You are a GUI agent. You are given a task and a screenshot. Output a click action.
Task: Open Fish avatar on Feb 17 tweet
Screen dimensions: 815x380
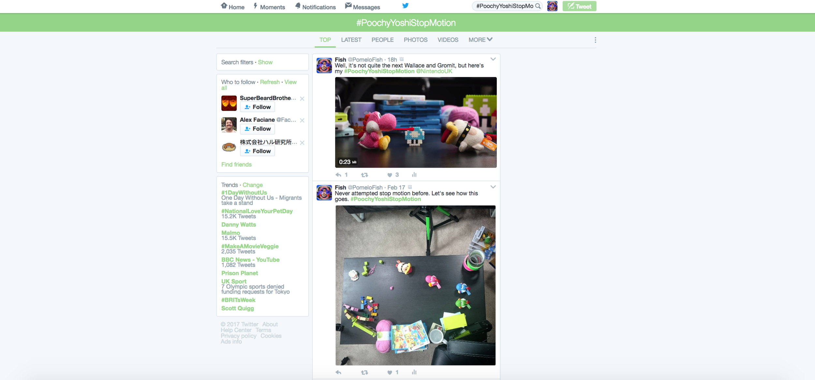click(324, 193)
